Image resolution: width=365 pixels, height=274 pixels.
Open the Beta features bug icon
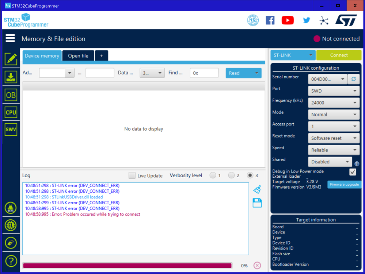pyautogui.click(x=11, y=208)
